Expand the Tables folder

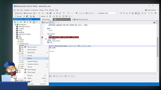click(x=17, y=40)
